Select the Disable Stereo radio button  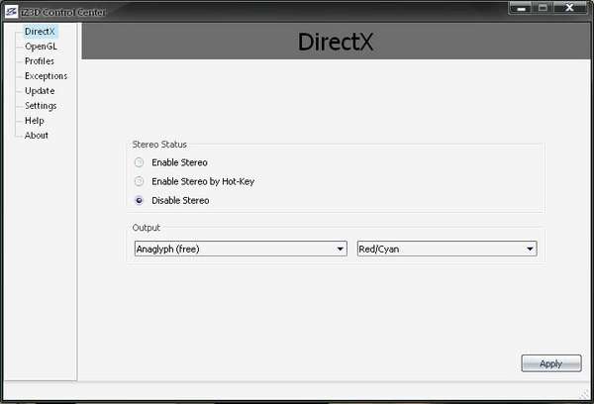139,200
